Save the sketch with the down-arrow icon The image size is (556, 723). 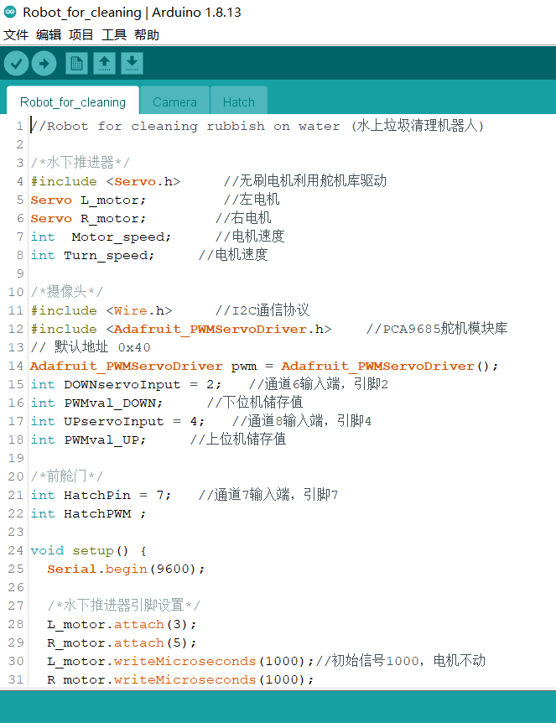[x=132, y=63]
